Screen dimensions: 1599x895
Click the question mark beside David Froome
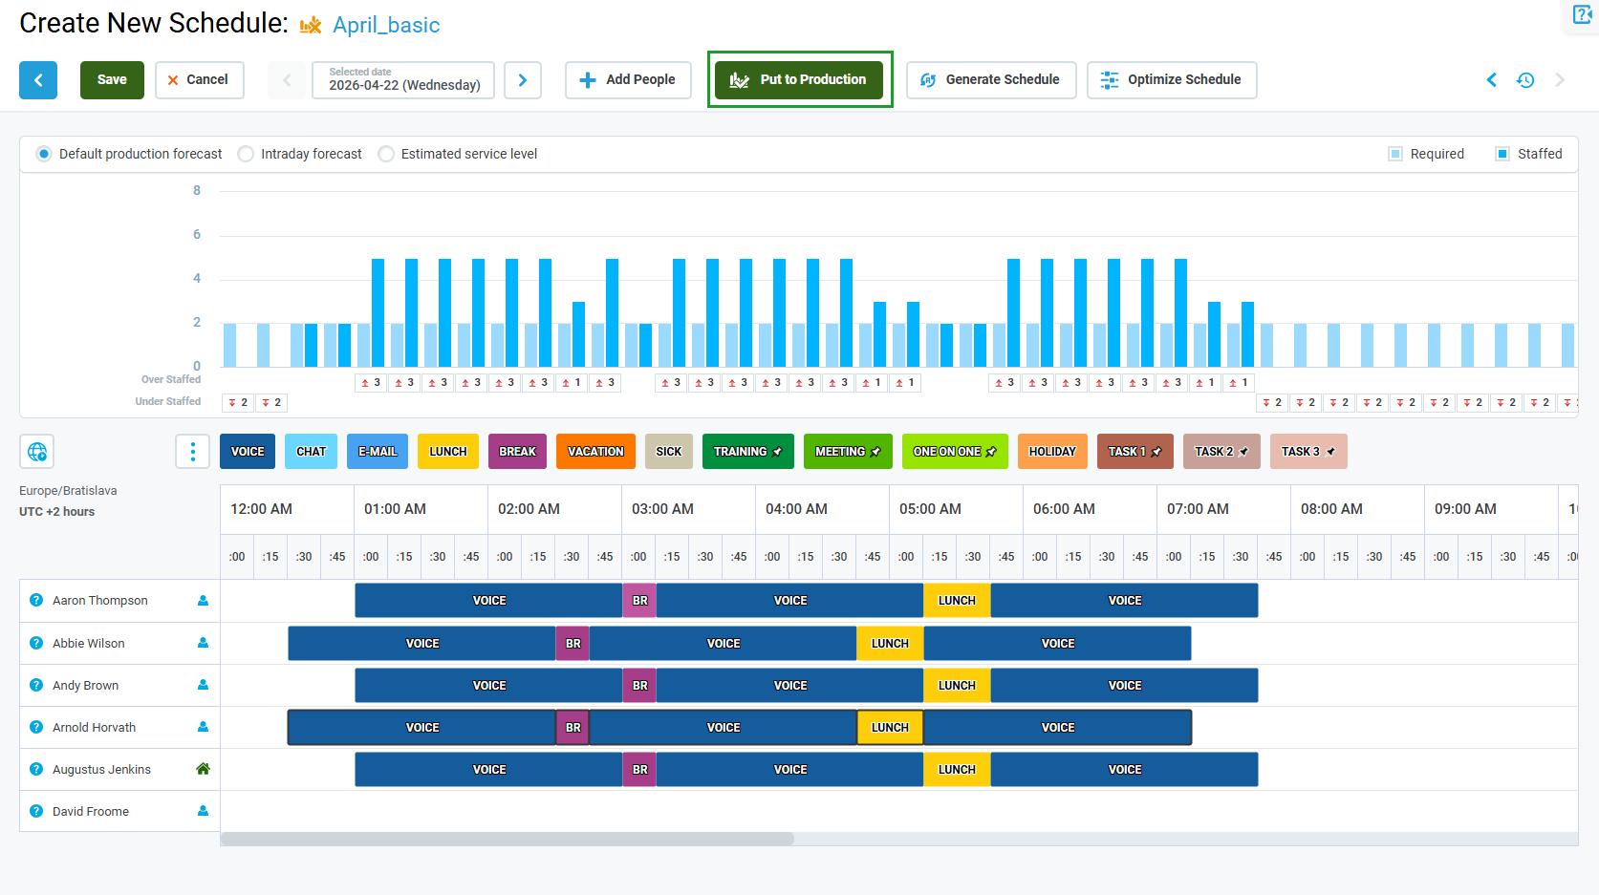pos(36,811)
